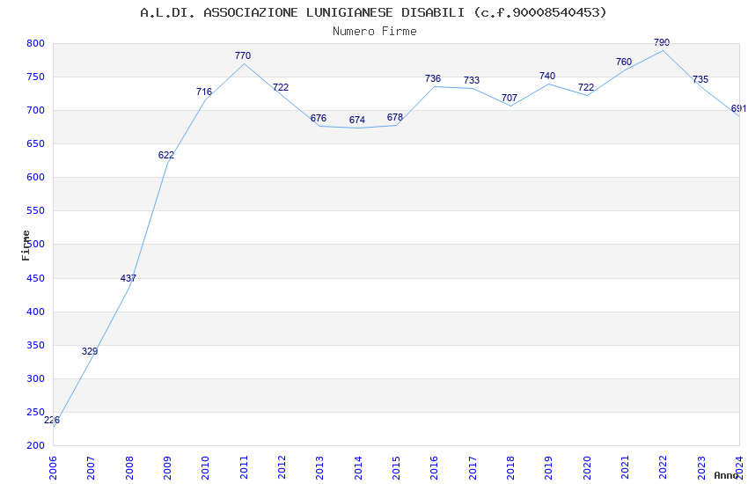Click the data label 760
The height and width of the screenshot is (484, 748).
[x=624, y=62]
